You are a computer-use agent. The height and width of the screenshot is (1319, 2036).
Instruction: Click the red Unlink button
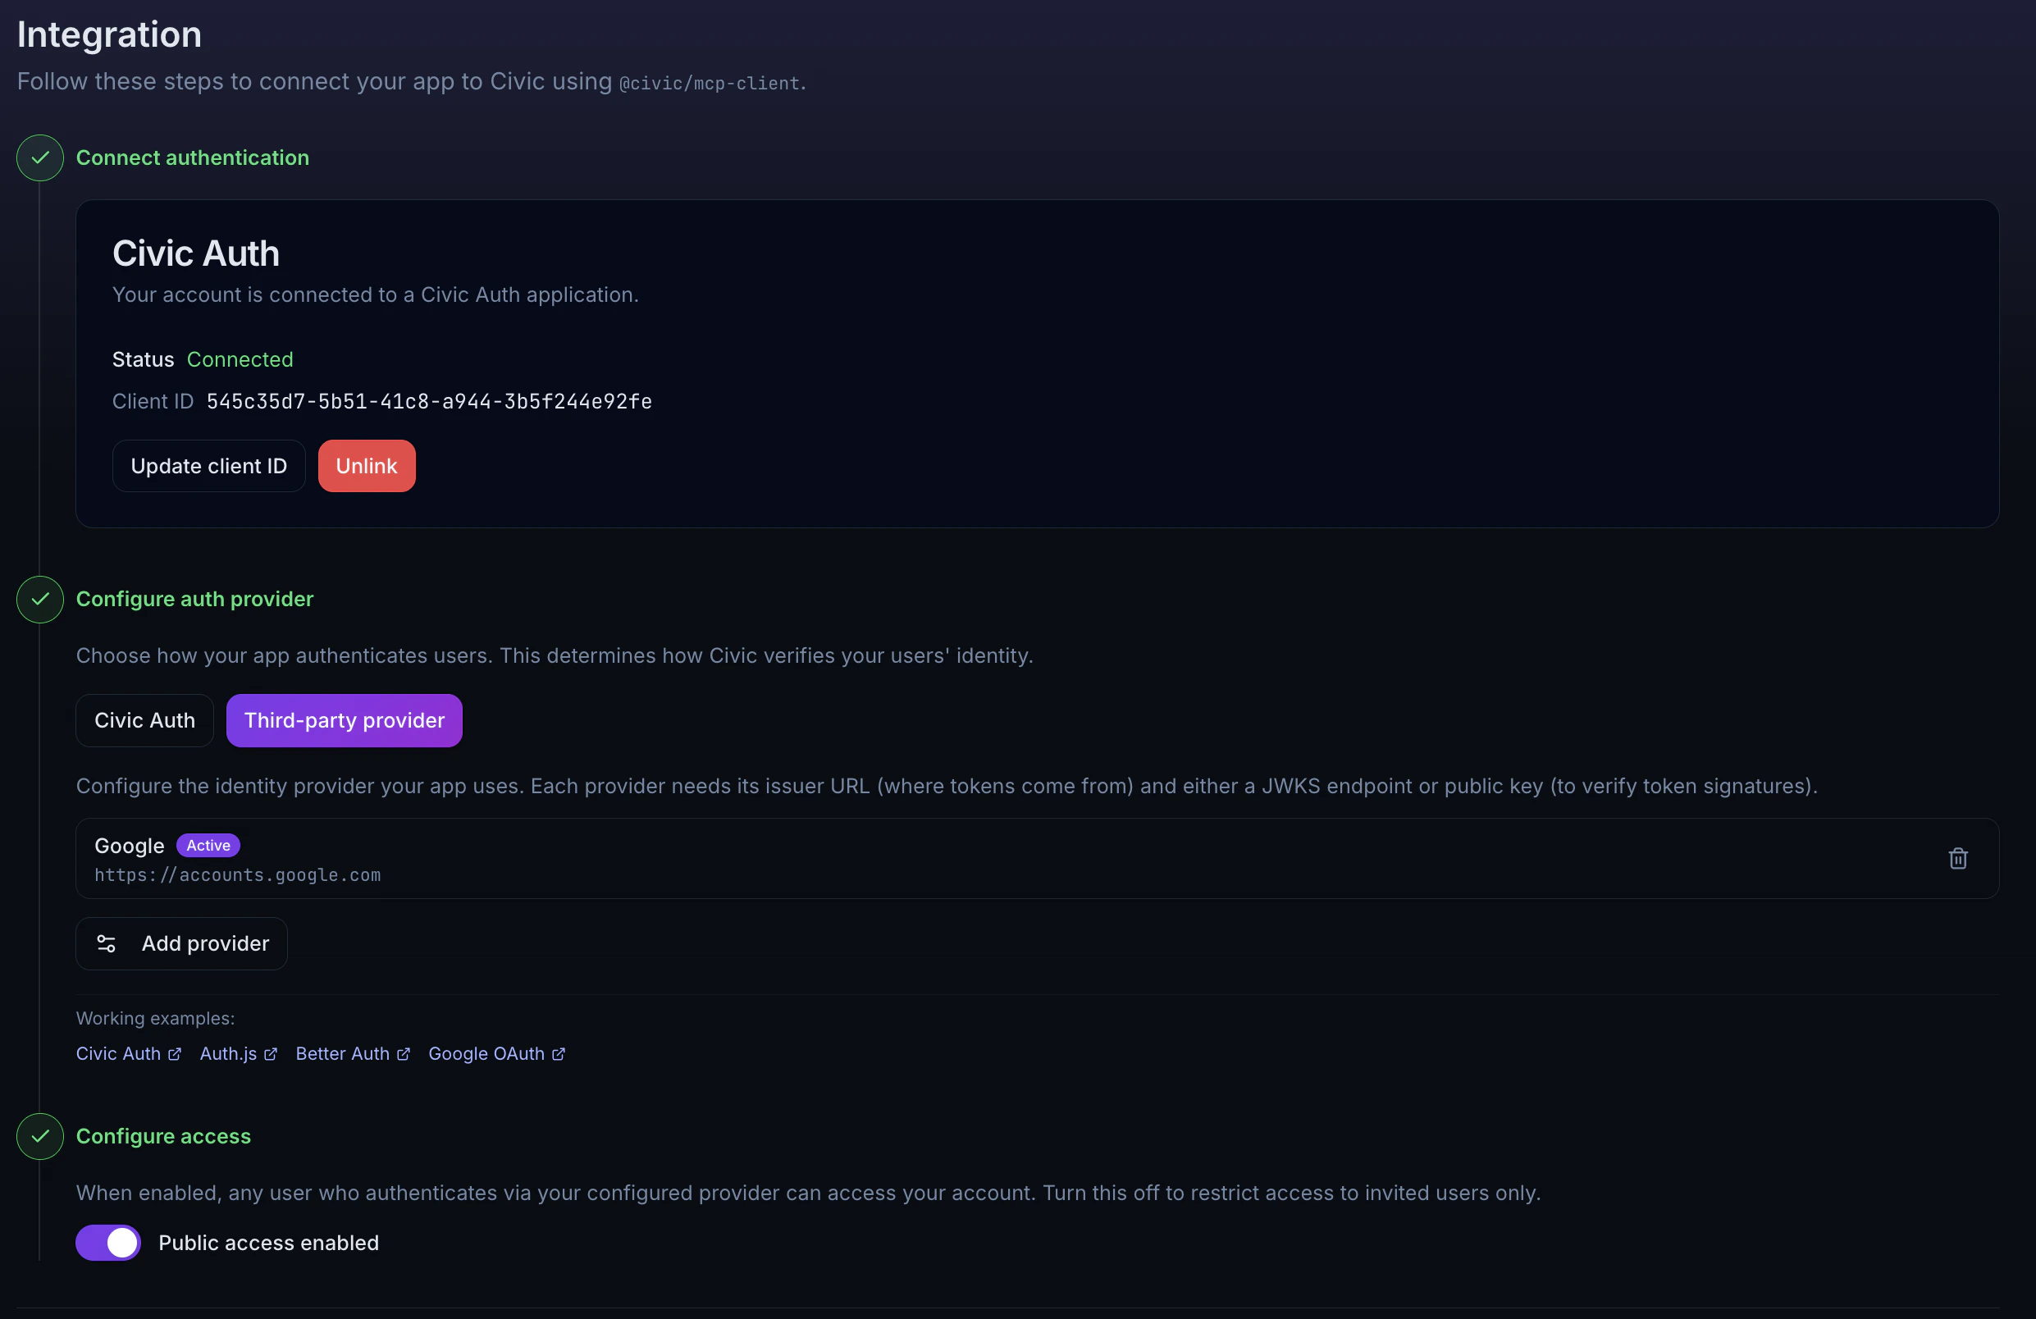[366, 466]
